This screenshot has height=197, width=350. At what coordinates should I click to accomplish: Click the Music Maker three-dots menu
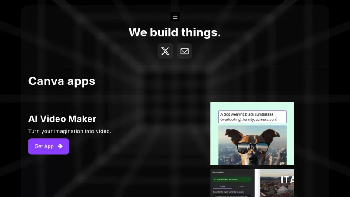250,172
